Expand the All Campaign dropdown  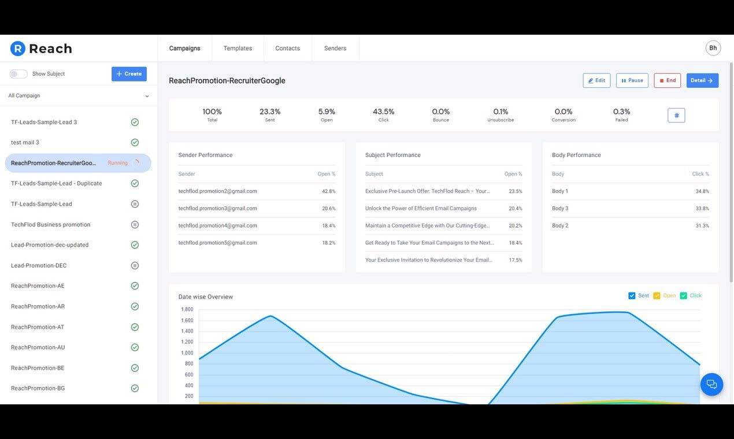click(79, 96)
